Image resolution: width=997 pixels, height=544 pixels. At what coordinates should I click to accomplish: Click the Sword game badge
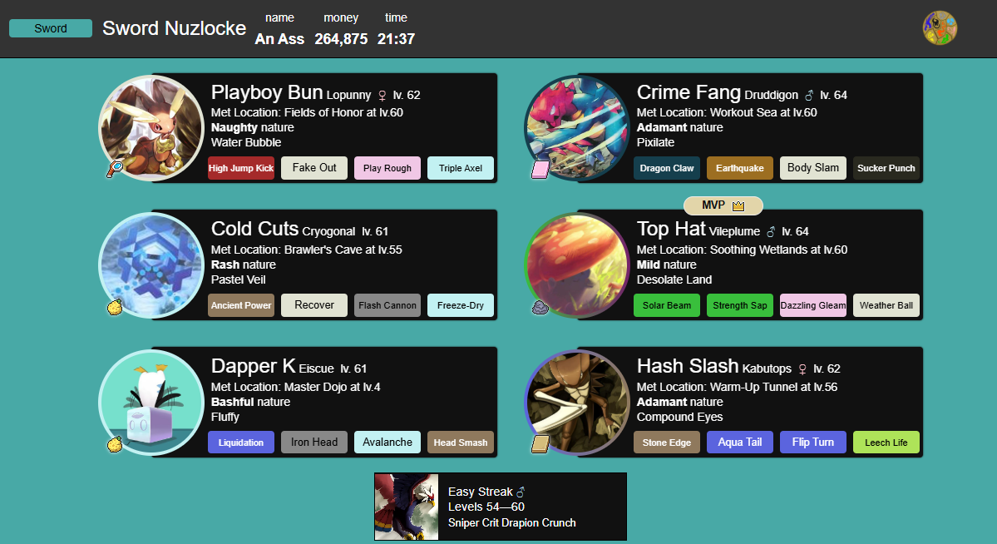pos(50,28)
